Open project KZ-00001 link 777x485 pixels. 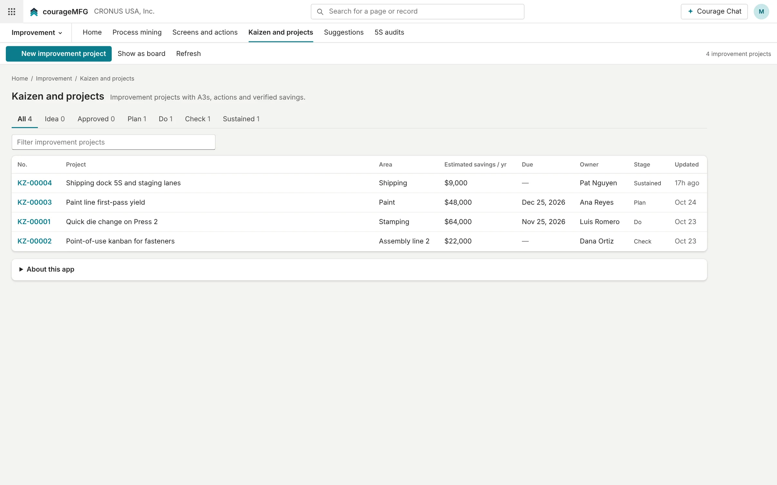pos(34,222)
